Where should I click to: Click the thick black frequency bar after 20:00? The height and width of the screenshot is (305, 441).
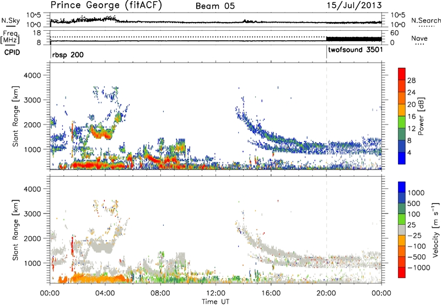354,39
